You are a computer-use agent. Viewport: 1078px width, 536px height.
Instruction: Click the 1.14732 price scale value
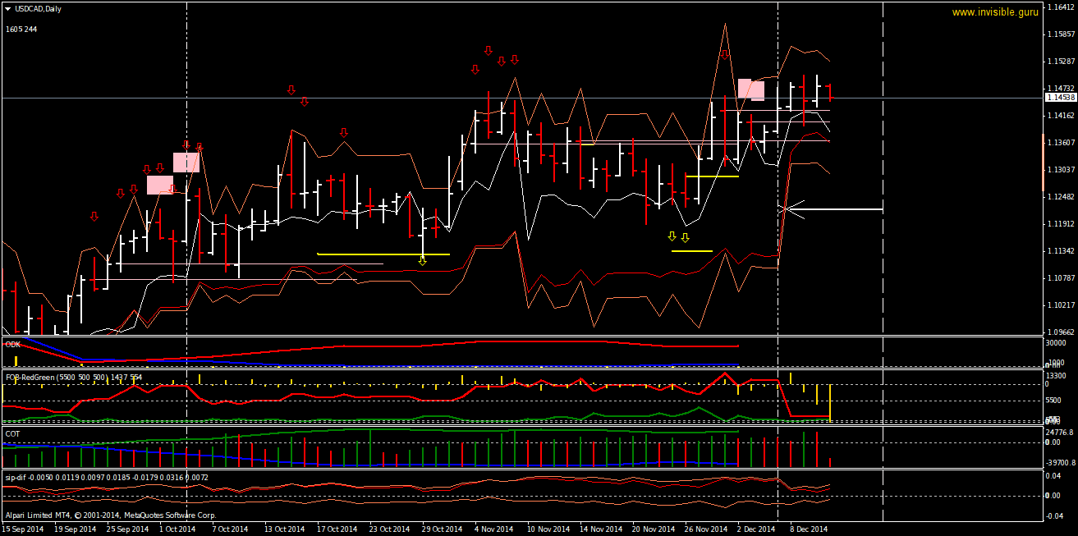pos(1062,89)
